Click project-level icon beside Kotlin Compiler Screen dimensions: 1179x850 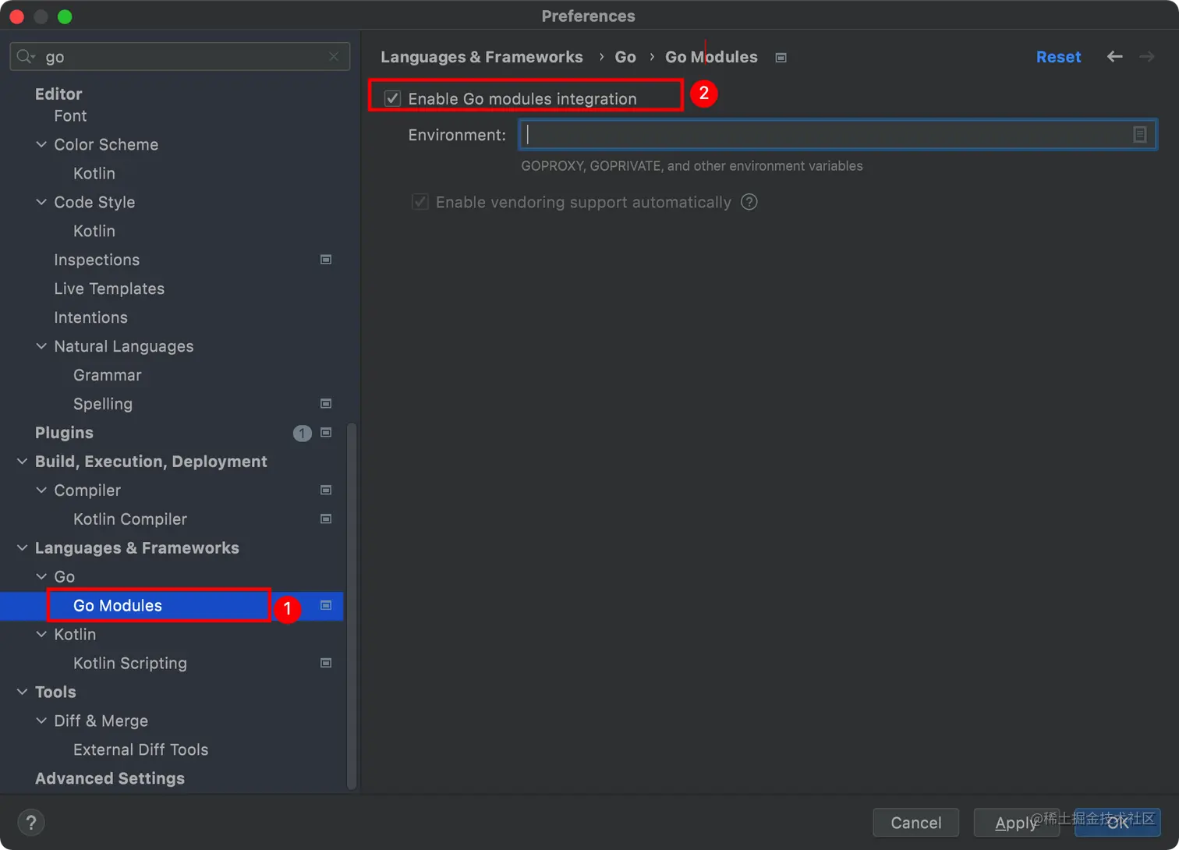click(x=326, y=519)
